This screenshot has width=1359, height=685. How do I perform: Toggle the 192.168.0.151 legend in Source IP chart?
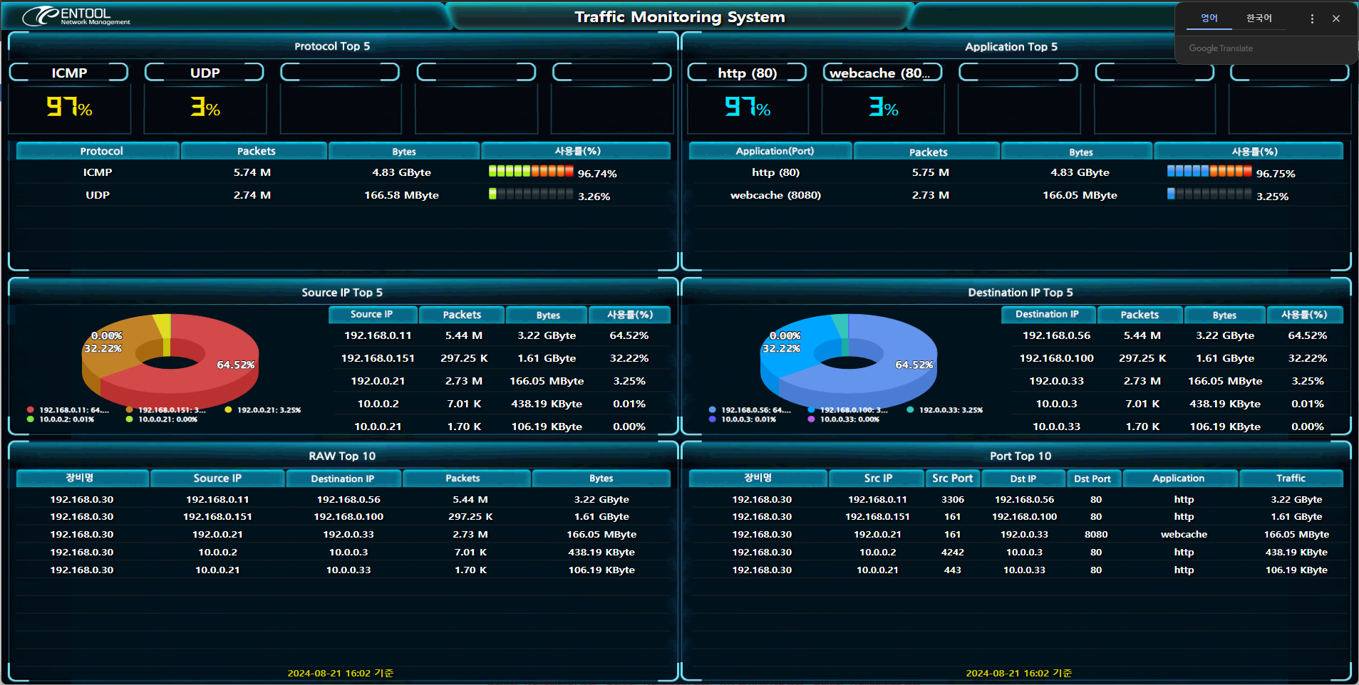point(168,410)
